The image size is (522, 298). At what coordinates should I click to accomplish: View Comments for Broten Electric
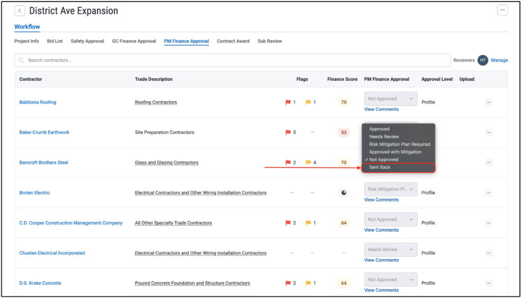tap(381, 200)
